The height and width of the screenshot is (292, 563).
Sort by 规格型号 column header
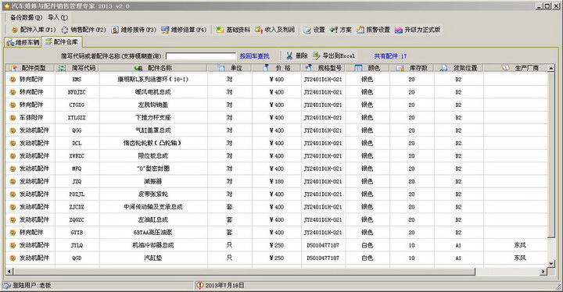tap(324, 68)
